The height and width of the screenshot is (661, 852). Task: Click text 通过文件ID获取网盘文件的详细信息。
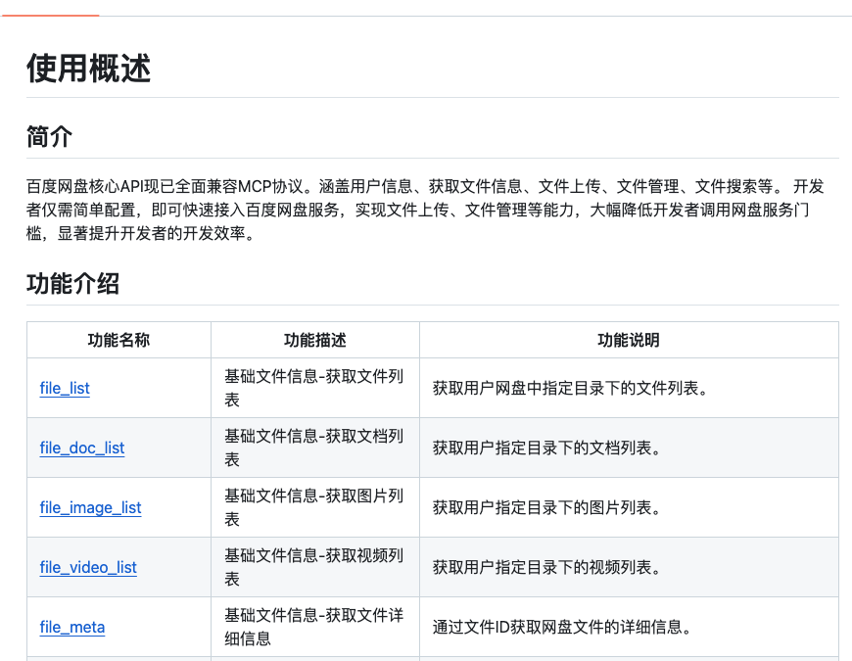(562, 628)
